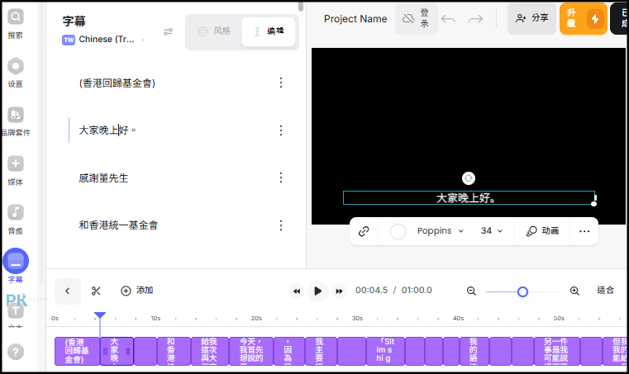This screenshot has width=629, height=374.
Task: Select the 給我這次與大 timeline clip
Action: coord(209,351)
